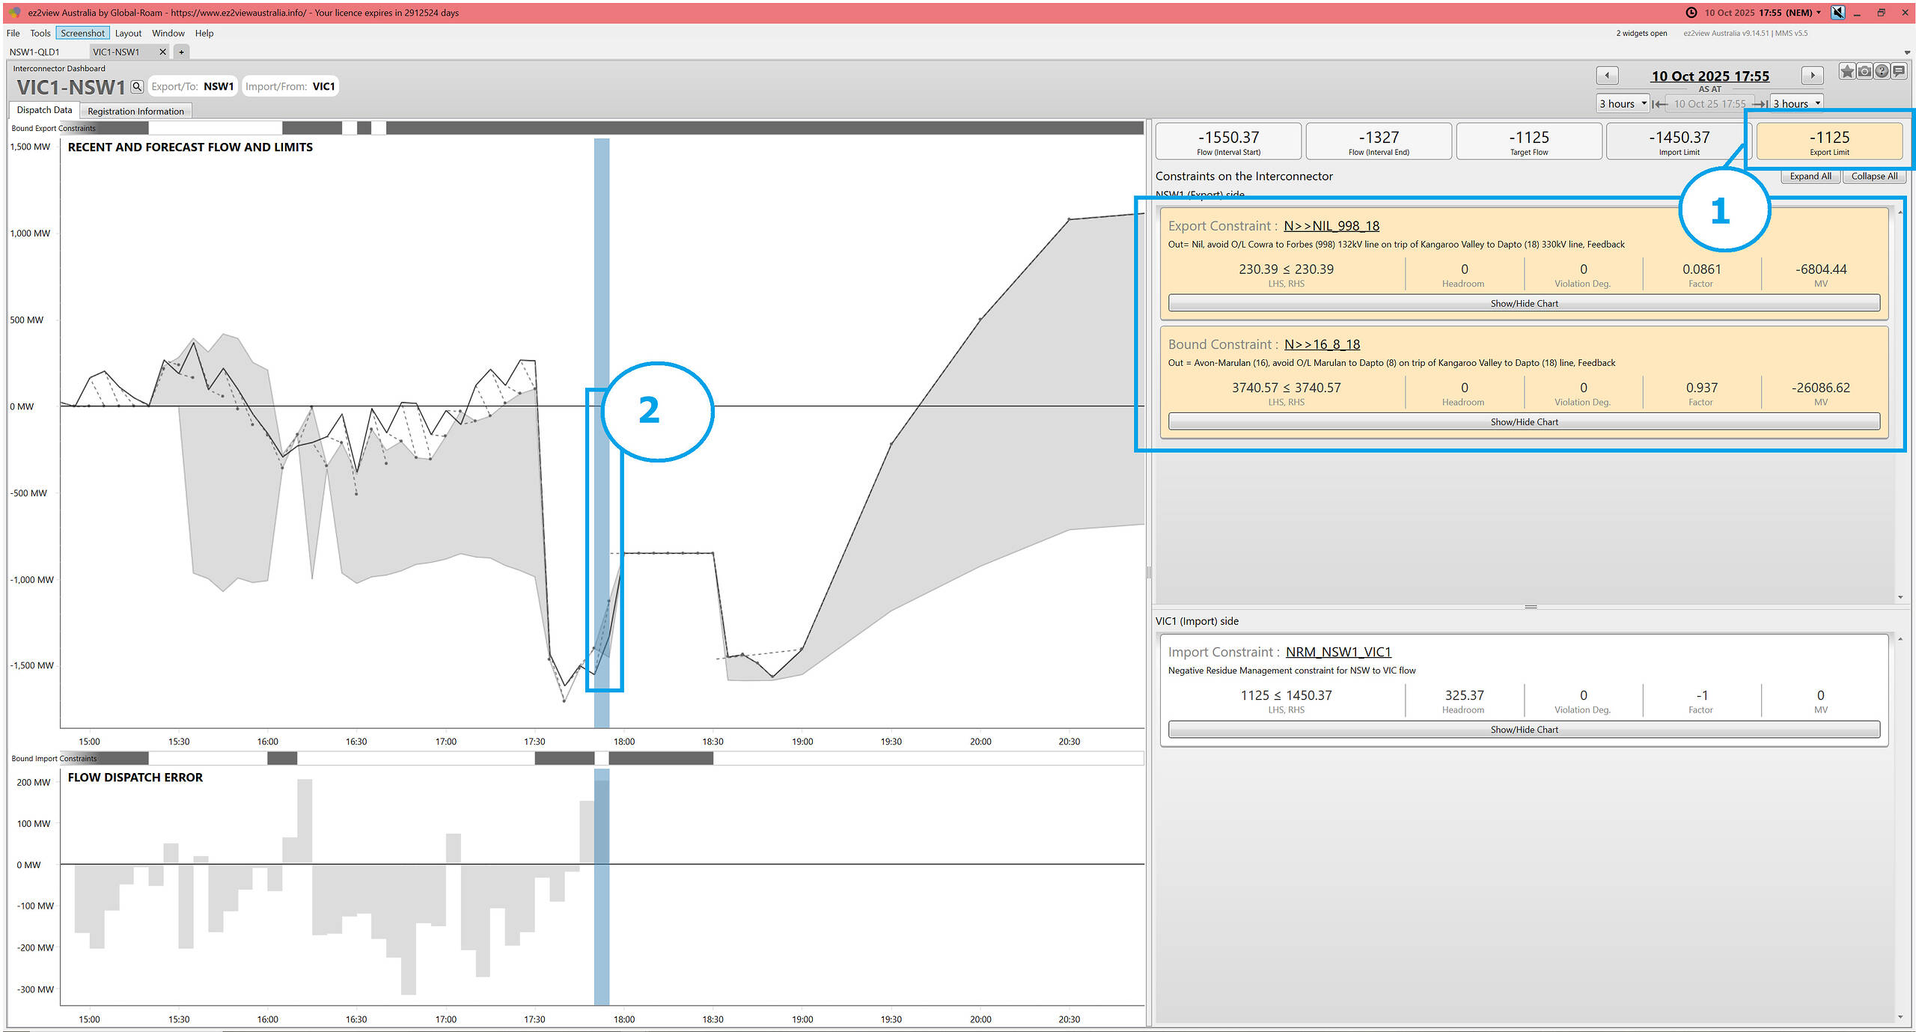Click the muted speaker icon in title bar
This screenshot has width=1916, height=1032.
coord(1838,13)
